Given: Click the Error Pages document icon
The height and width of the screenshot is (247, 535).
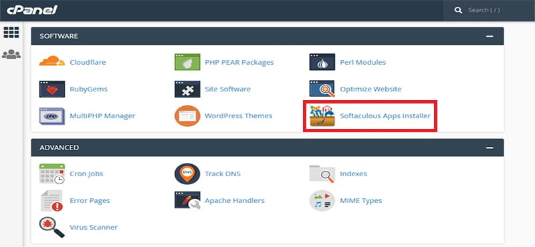Looking at the screenshot, I should 52,201.
